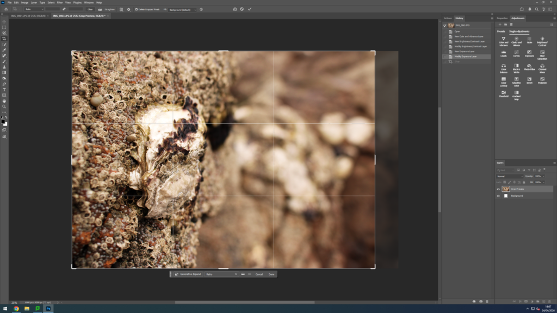The width and height of the screenshot is (557, 313).
Task: Click the Generative Expand button
Action: click(x=188, y=274)
